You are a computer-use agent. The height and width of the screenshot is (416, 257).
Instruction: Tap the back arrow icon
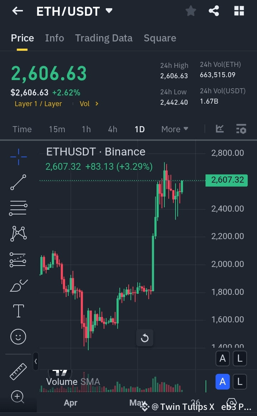pyautogui.click(x=18, y=11)
